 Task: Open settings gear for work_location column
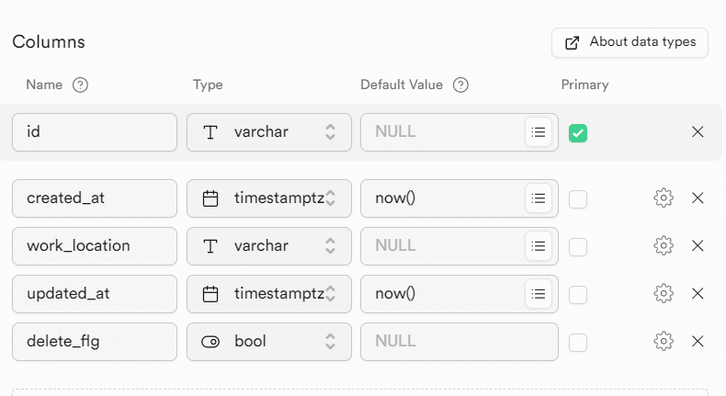pyautogui.click(x=664, y=246)
